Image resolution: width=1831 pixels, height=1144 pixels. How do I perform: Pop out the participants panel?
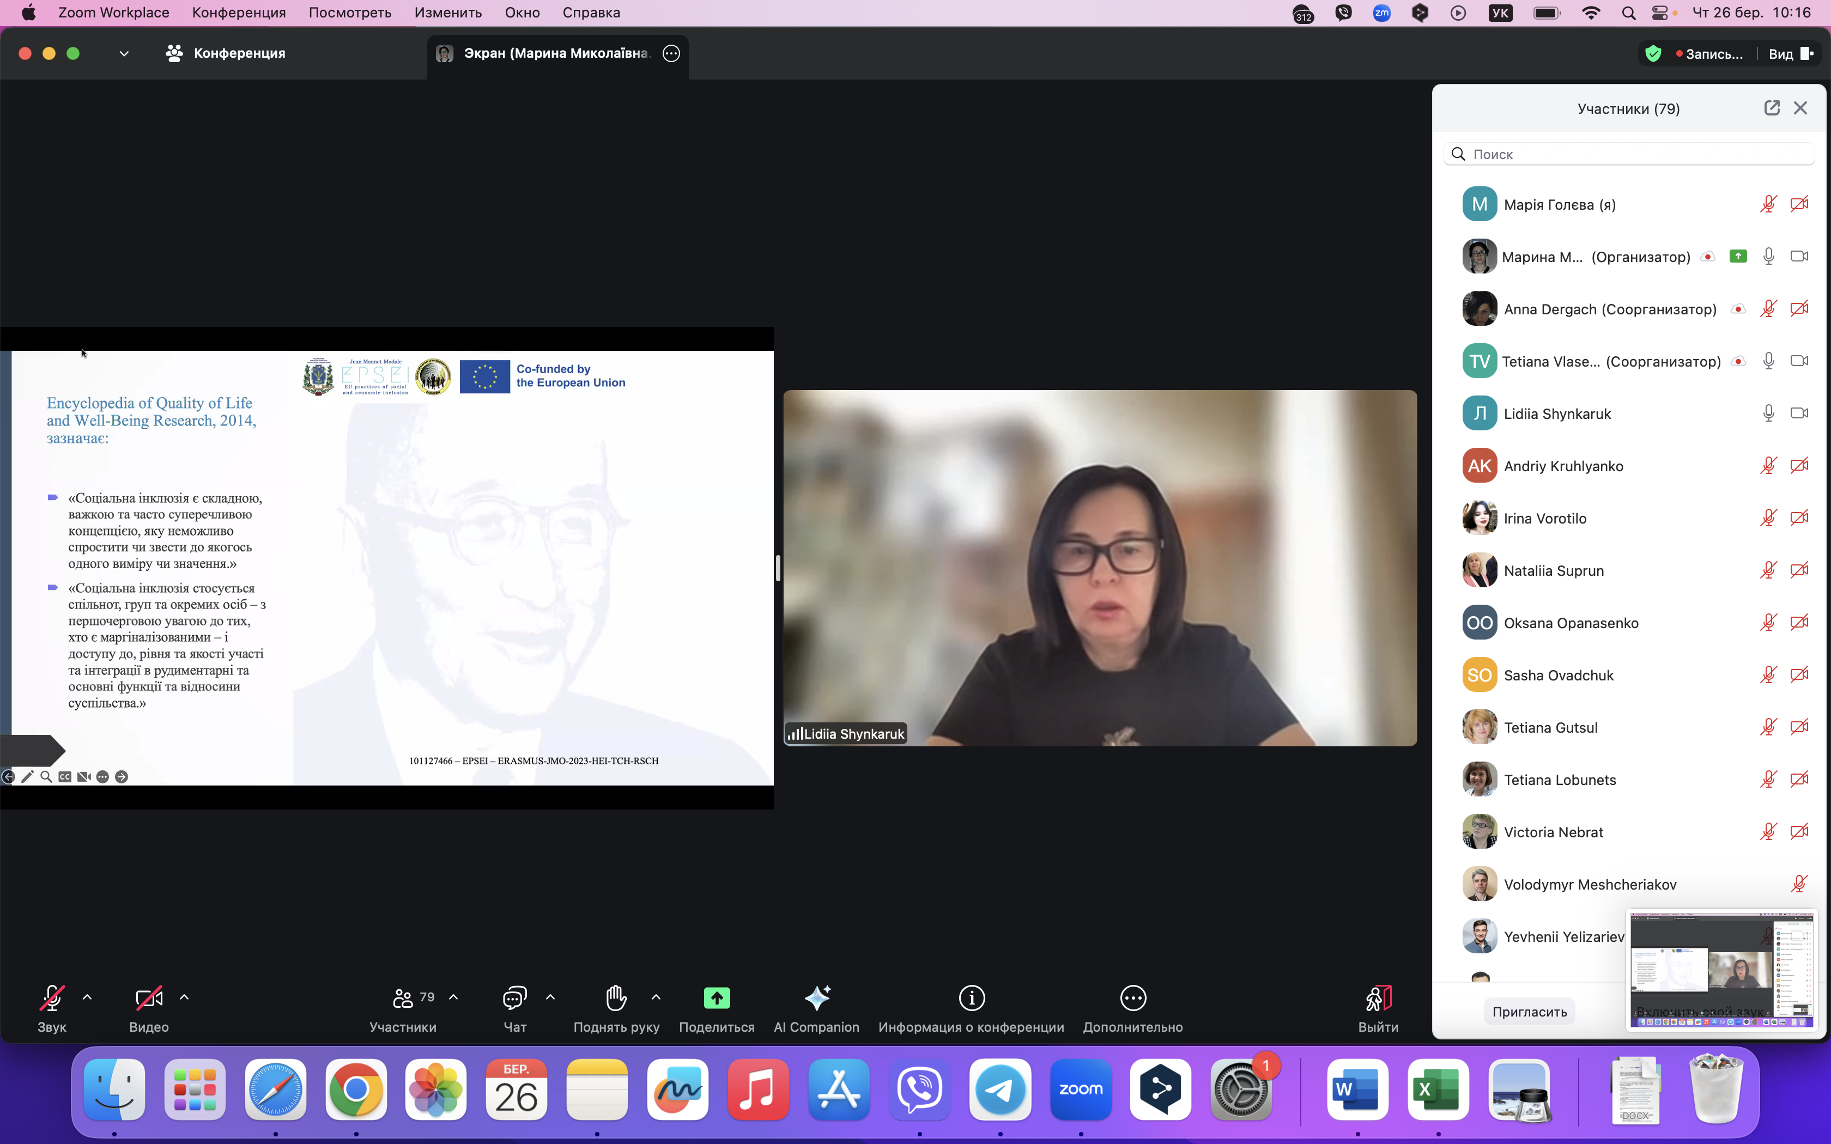(x=1771, y=108)
